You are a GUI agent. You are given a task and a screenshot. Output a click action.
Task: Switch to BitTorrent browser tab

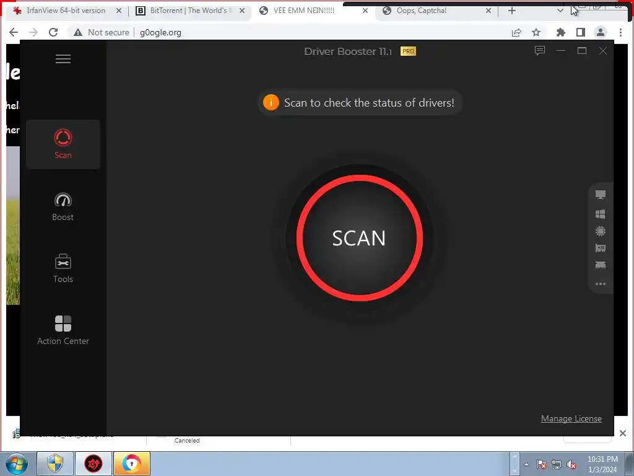pos(189,11)
